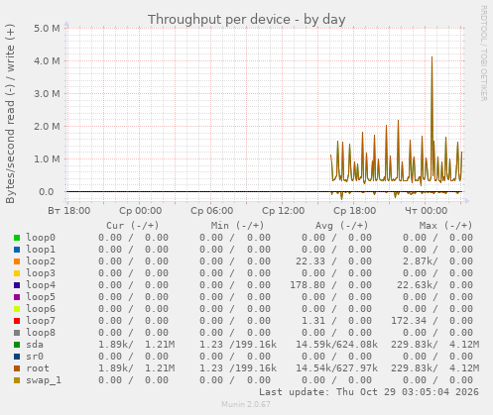The image size is (493, 415).
Task: Select the loop0 legend label
Action: click(41, 238)
